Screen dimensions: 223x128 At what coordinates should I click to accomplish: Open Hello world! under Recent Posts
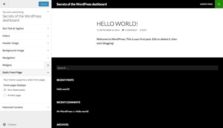click(63, 89)
